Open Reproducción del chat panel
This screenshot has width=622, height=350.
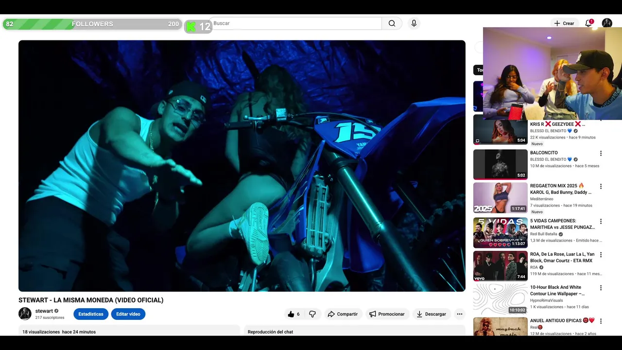click(355, 331)
